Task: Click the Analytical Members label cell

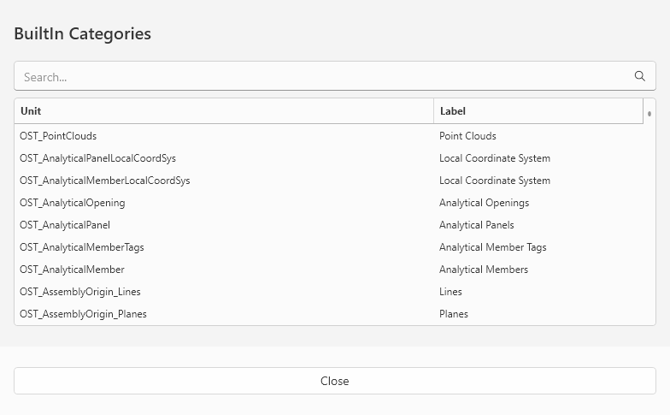Action: point(484,270)
